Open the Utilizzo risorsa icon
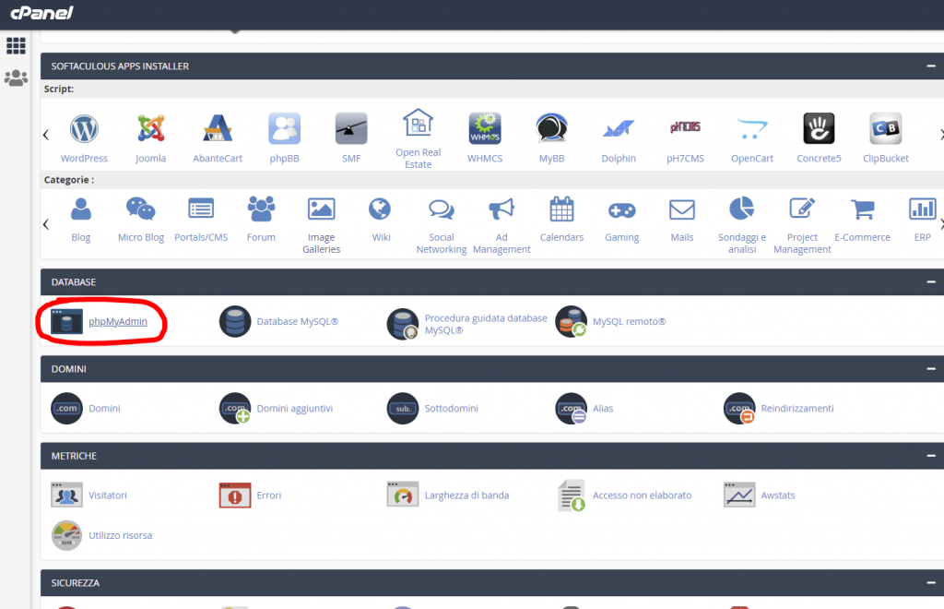 pos(65,535)
